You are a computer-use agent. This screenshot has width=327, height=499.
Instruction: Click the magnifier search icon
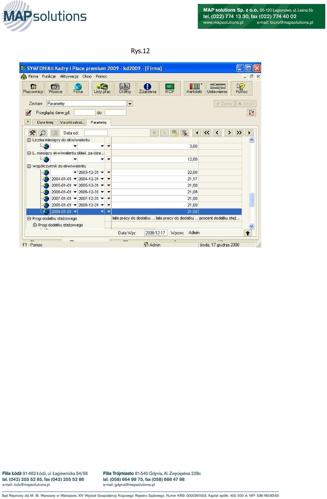coord(43,133)
